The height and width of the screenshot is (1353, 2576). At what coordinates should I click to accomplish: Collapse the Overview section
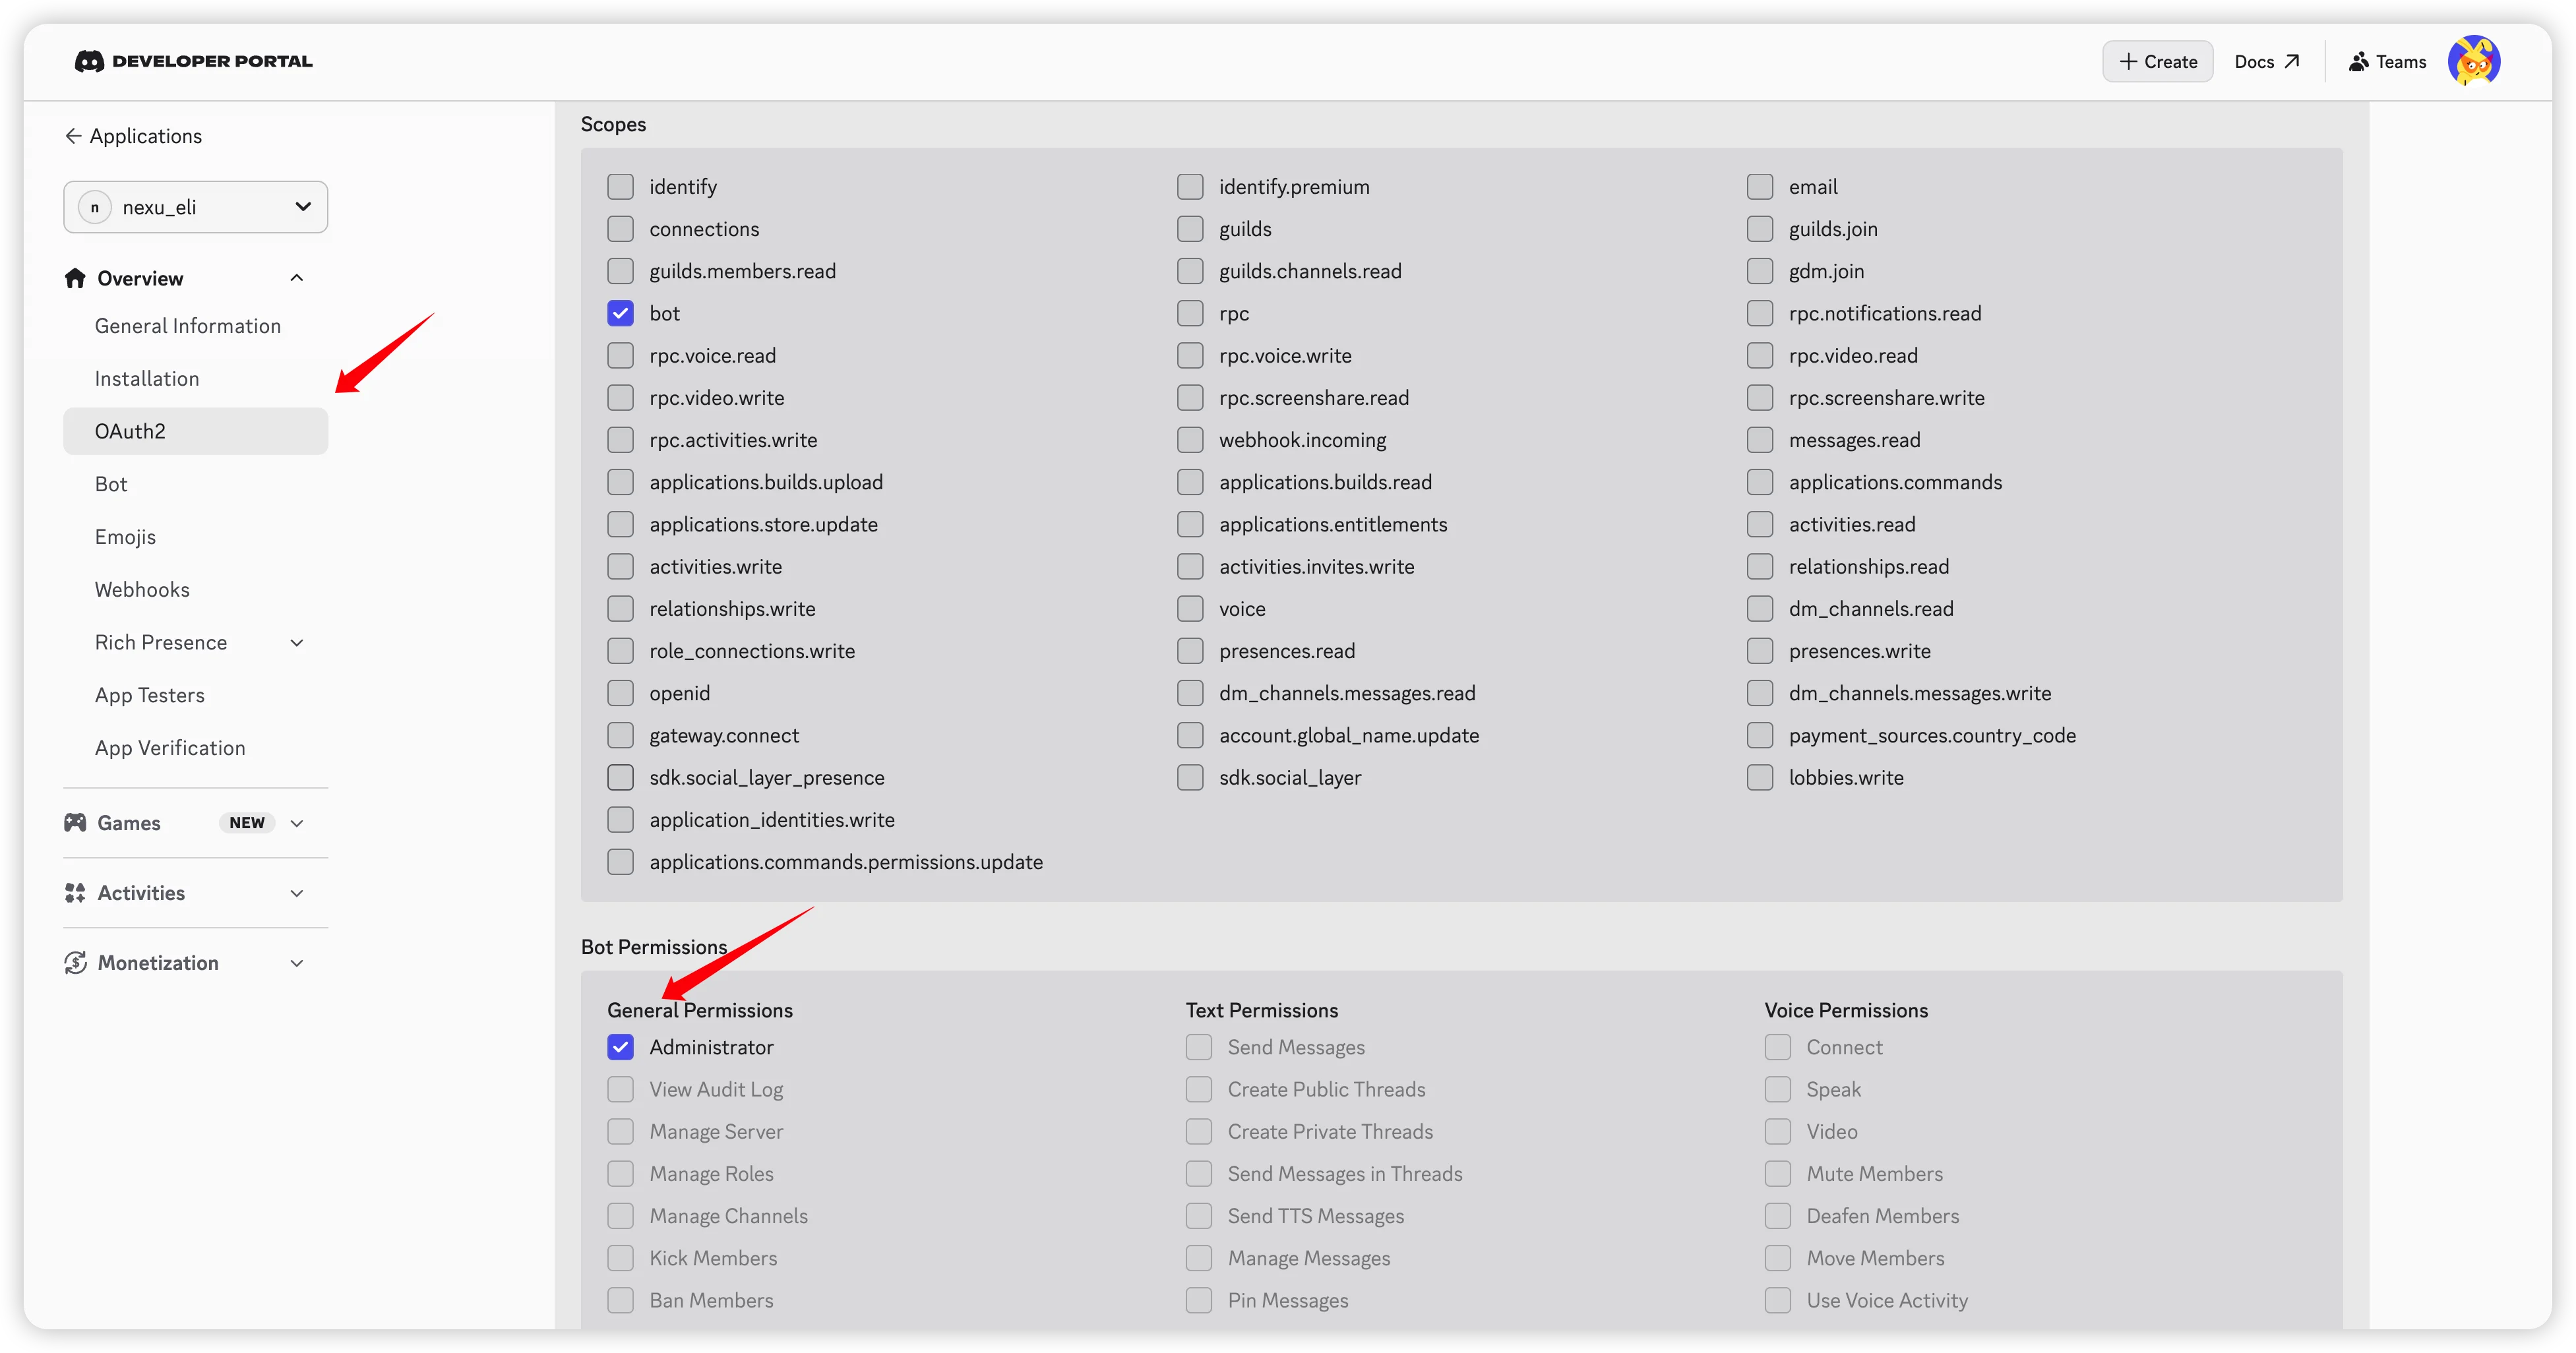click(x=296, y=277)
